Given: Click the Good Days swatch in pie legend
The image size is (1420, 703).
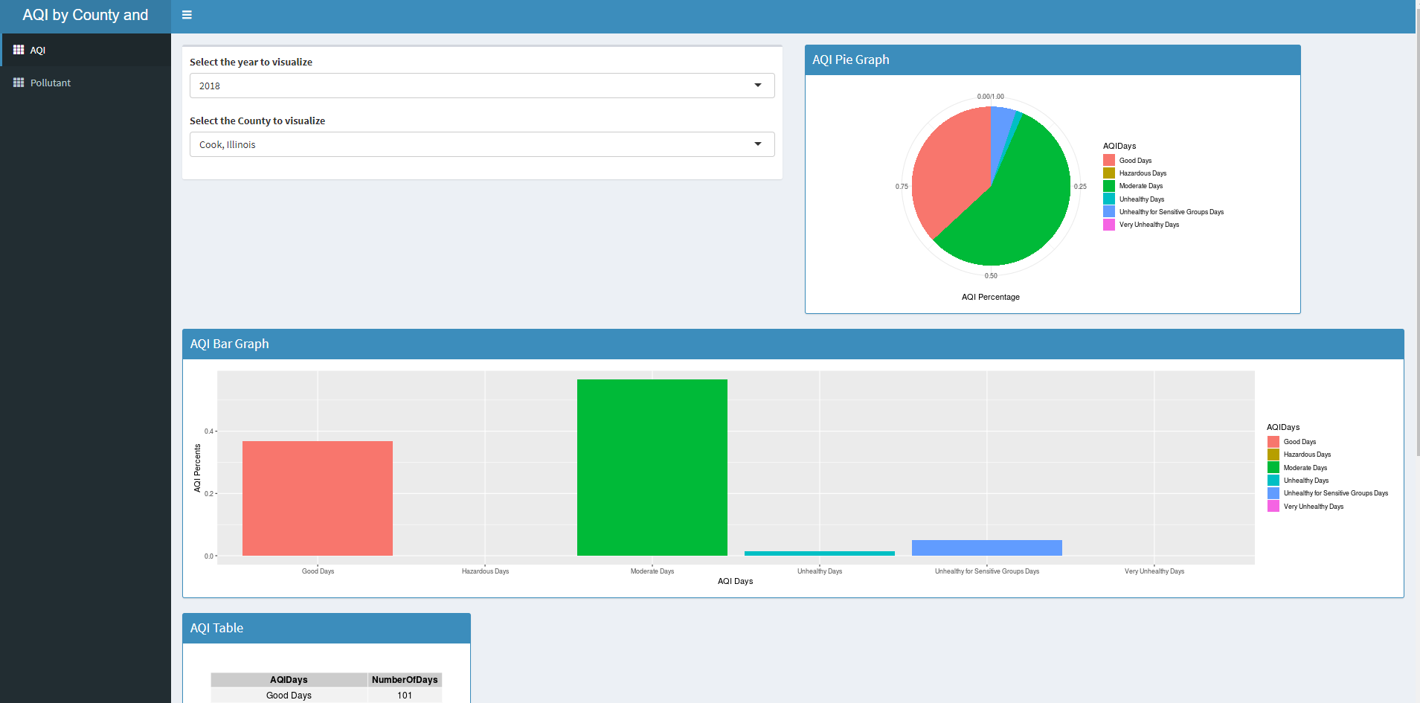Looking at the screenshot, I should 1109,160.
